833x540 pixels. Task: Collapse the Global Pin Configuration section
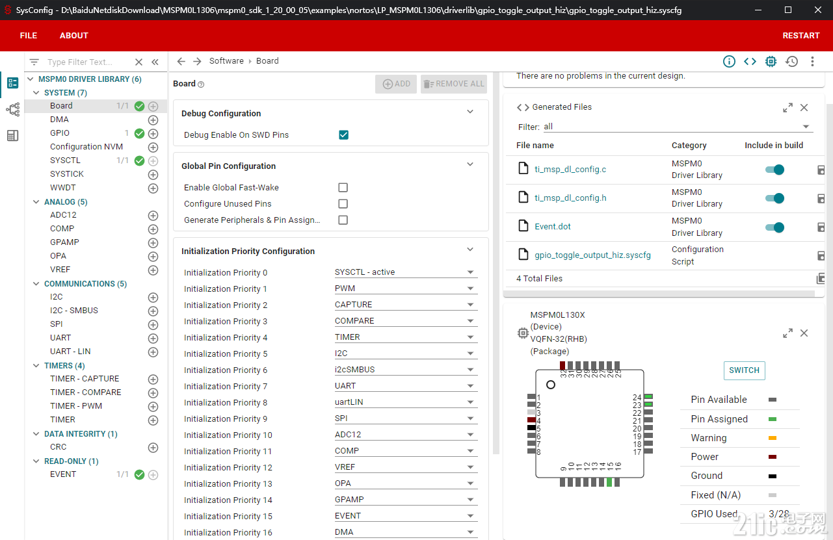[471, 164]
